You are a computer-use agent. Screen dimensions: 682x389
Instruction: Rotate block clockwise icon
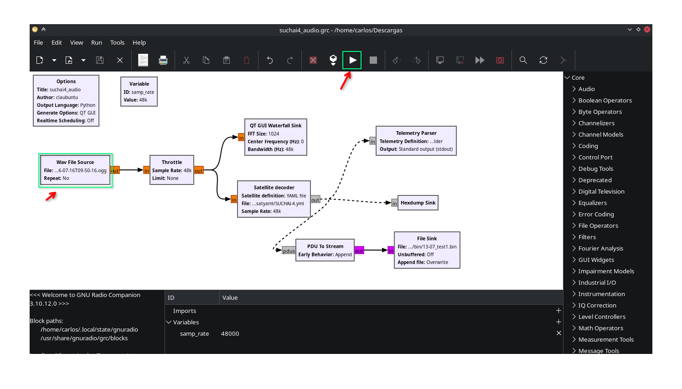(x=417, y=60)
